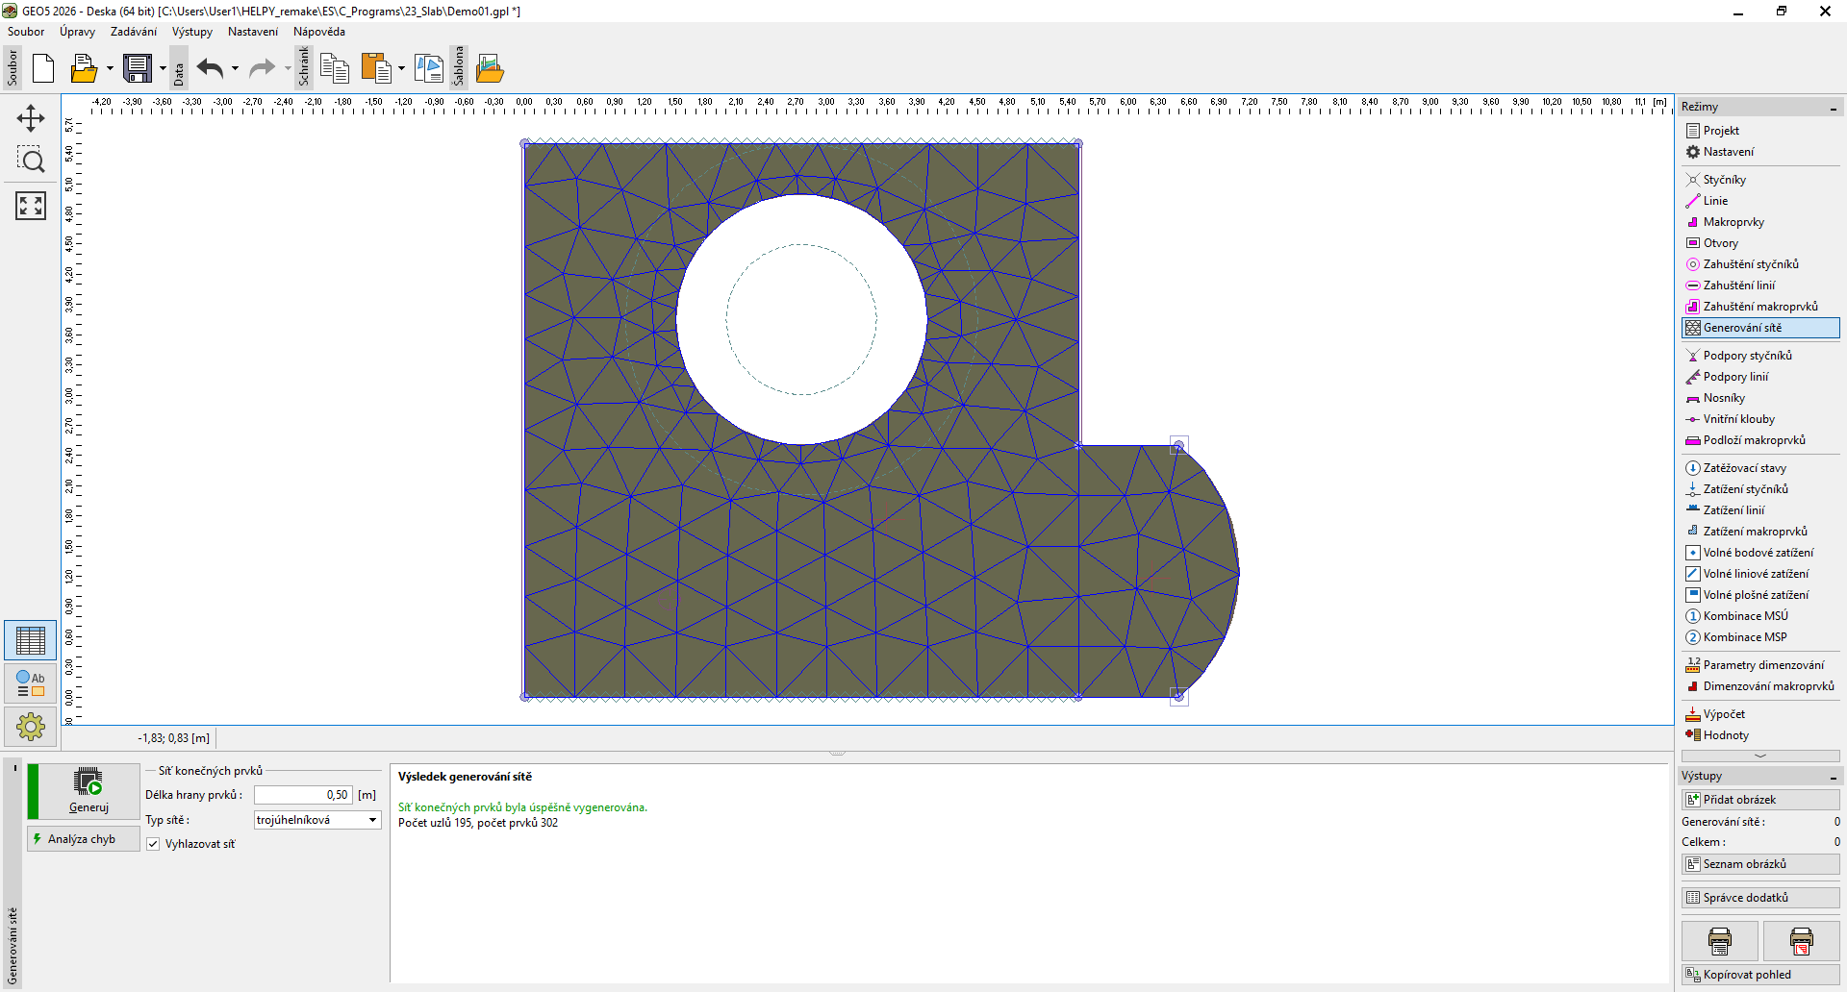The height and width of the screenshot is (992, 1847).
Task: Click the new file icon in toolbar
Action: click(x=43, y=68)
